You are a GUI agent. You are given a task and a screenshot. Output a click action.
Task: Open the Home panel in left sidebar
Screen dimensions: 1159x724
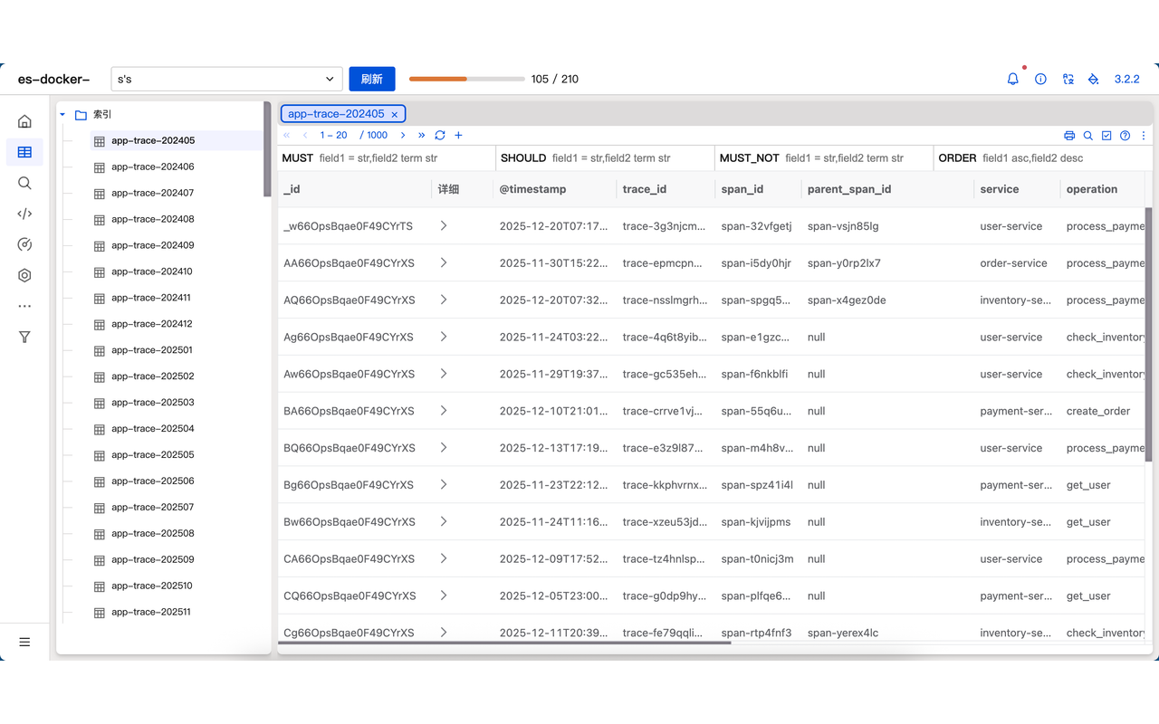(x=24, y=120)
